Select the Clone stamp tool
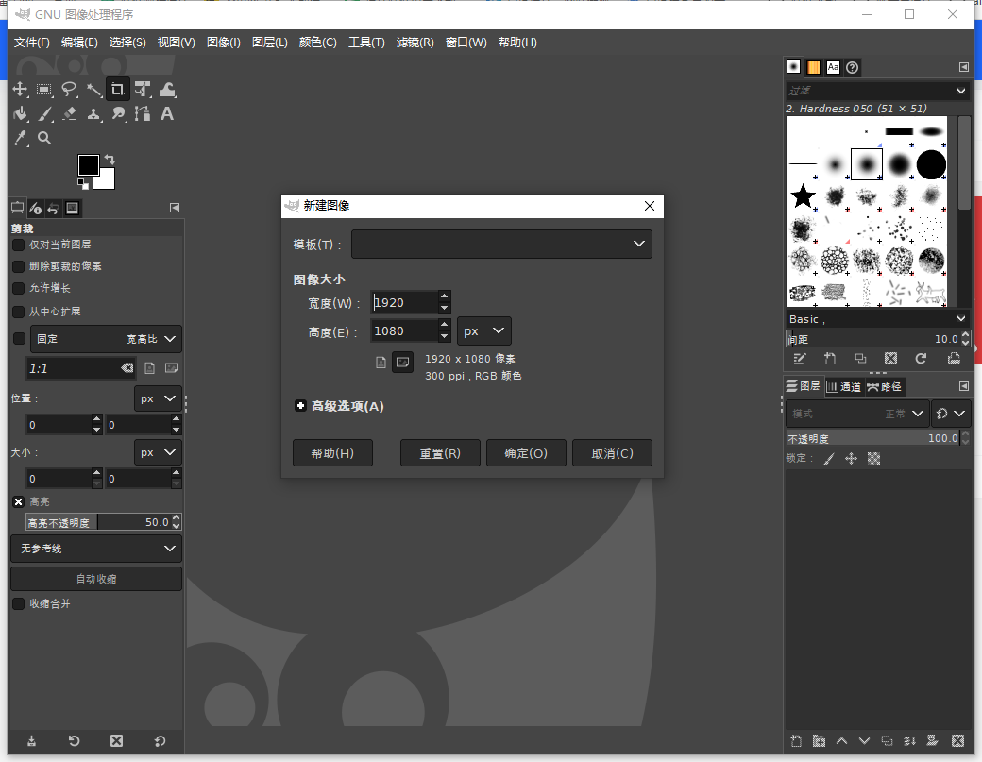982x762 pixels. pyautogui.click(x=93, y=114)
